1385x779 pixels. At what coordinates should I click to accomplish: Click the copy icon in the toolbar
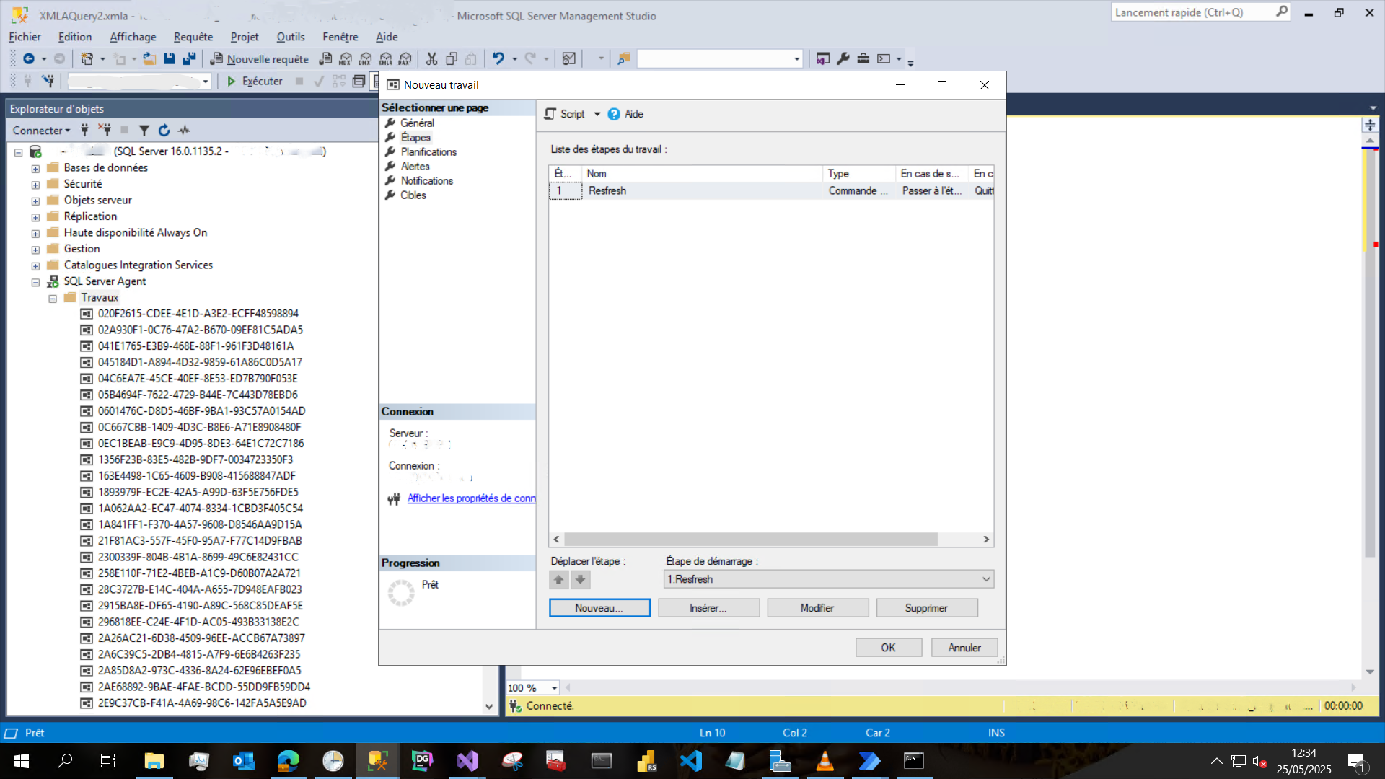tap(452, 59)
